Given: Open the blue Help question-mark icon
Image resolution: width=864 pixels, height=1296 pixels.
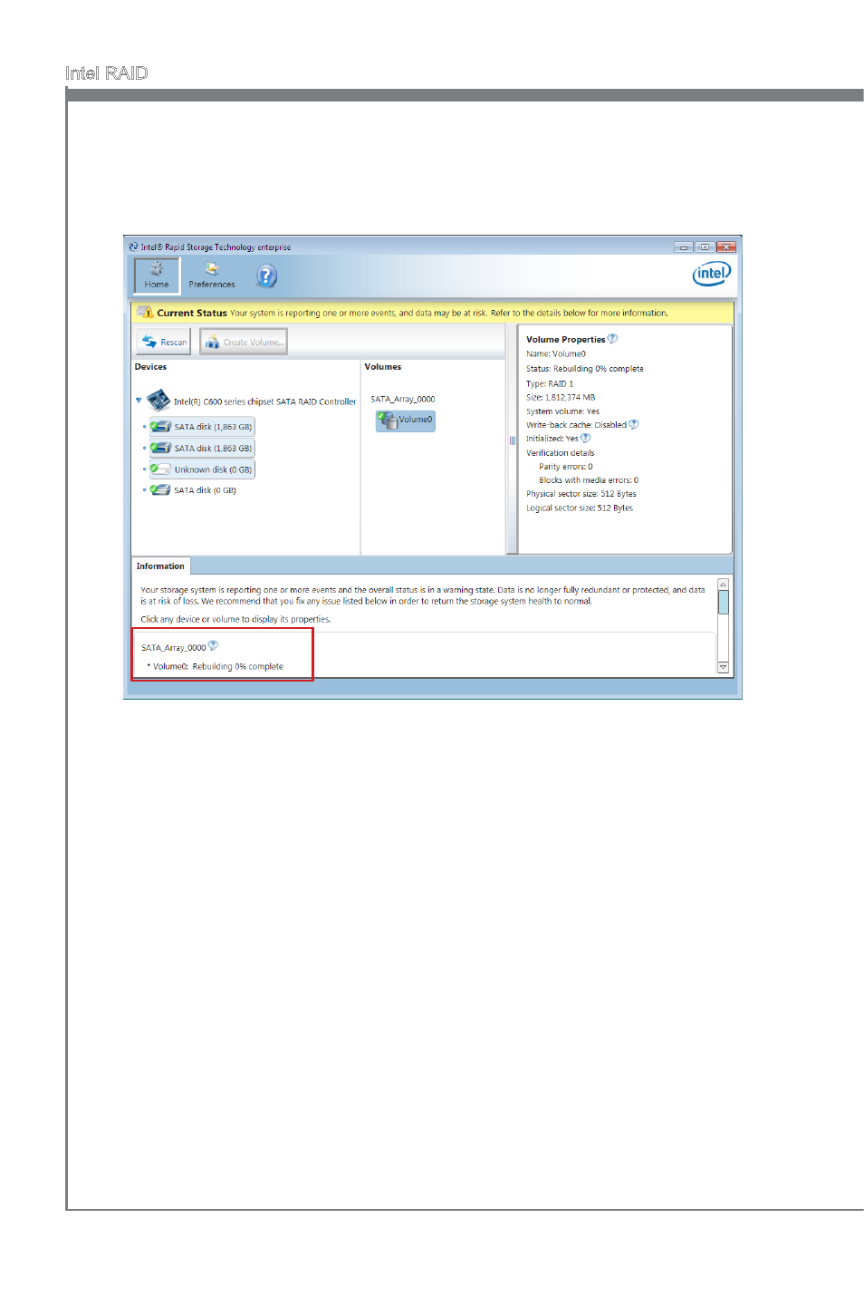Looking at the screenshot, I should point(266,276).
